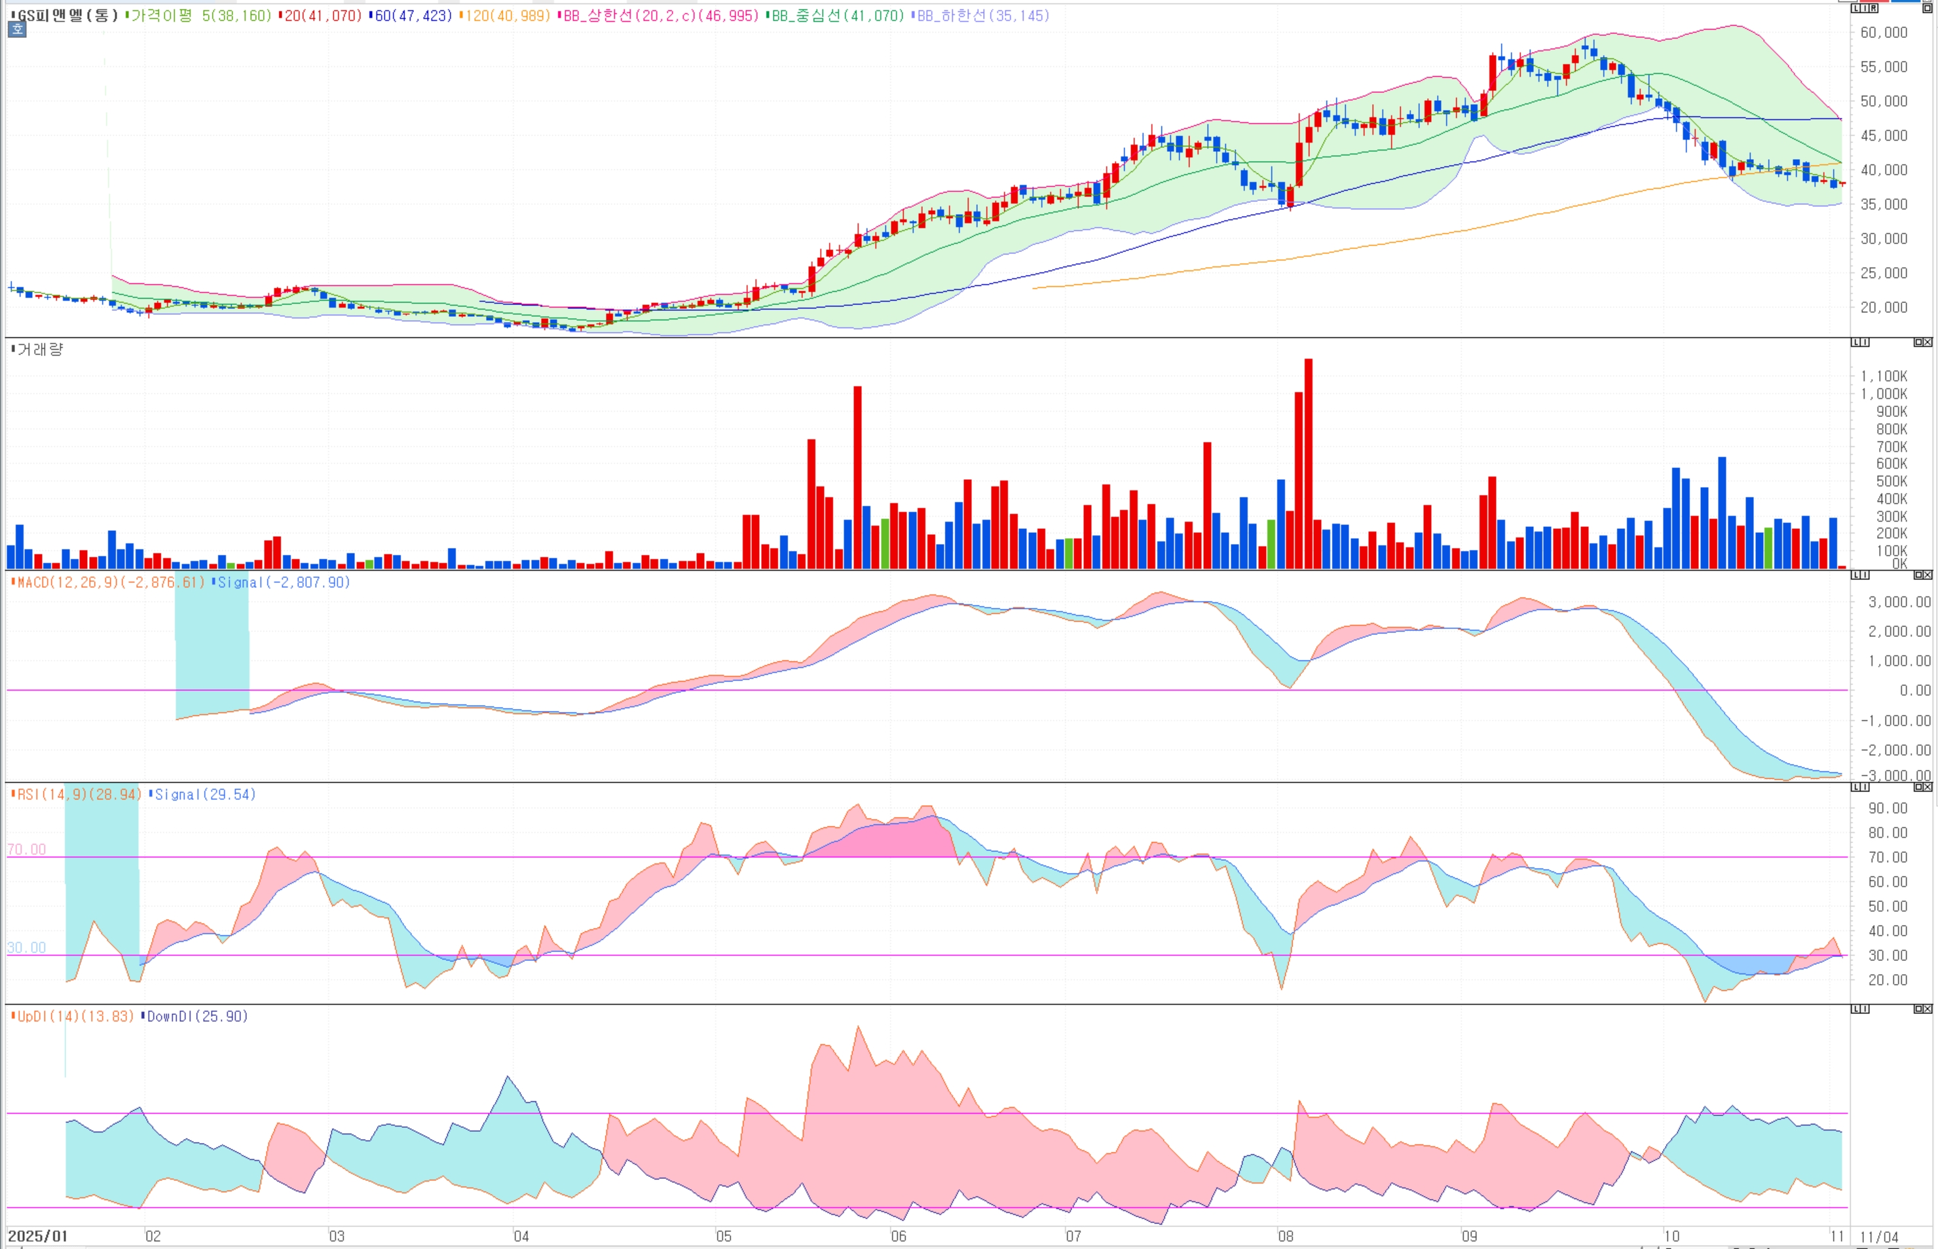Screen dimensions: 1938x1249
Task: Click the 2025/01 date on time axis
Action: 37,1236
